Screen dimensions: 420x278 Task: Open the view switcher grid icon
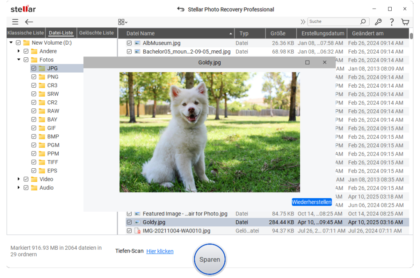point(121,22)
